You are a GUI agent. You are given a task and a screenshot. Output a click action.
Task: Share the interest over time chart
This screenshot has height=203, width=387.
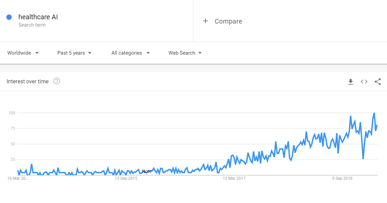[378, 82]
